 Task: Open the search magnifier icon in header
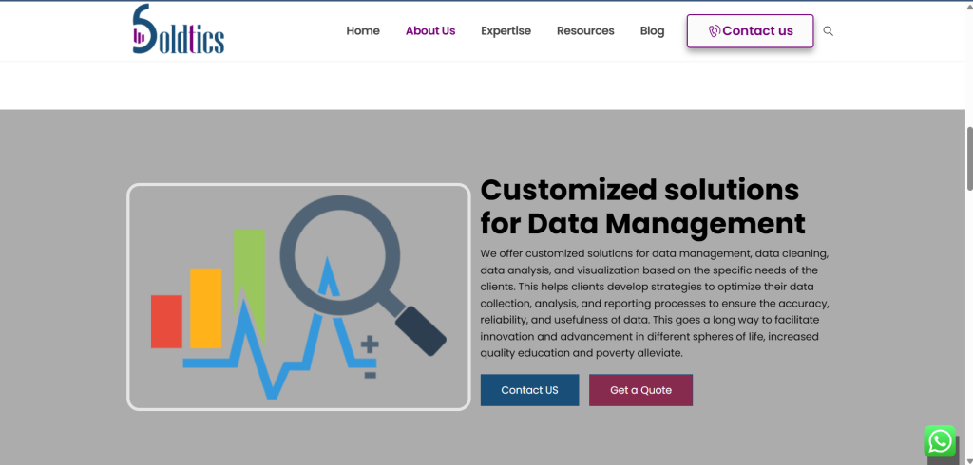828,31
